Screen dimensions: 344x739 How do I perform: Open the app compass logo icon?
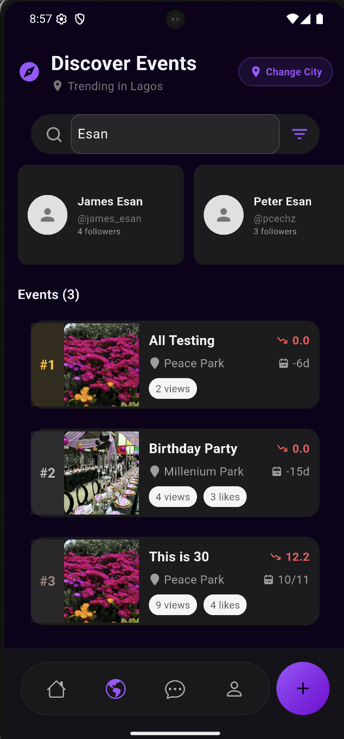tap(29, 71)
